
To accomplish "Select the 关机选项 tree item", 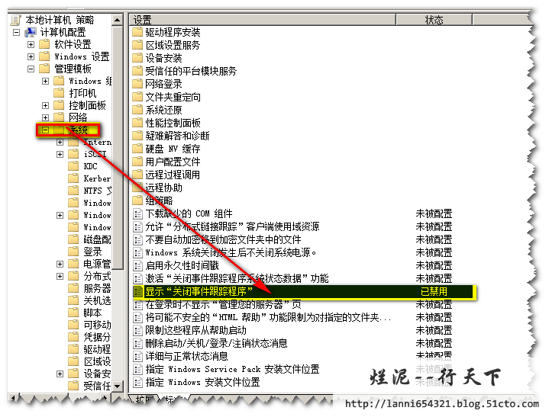I will pyautogui.click(x=97, y=300).
